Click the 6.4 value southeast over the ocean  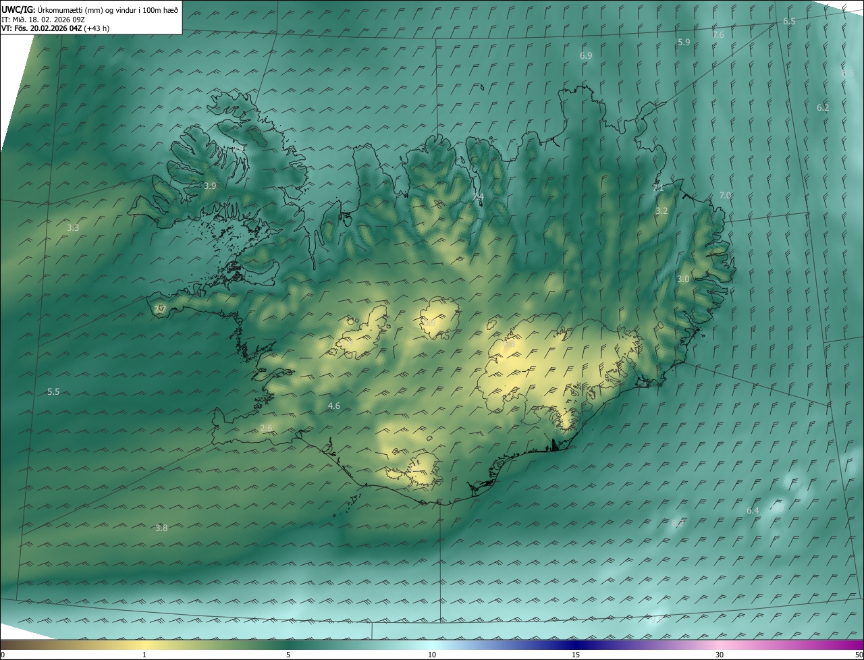pos(753,510)
